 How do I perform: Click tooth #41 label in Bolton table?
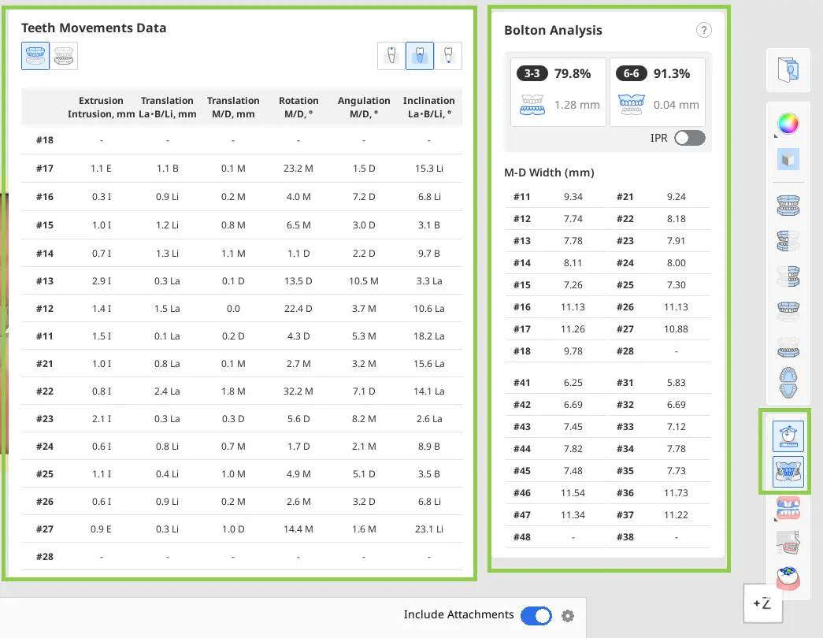point(521,383)
